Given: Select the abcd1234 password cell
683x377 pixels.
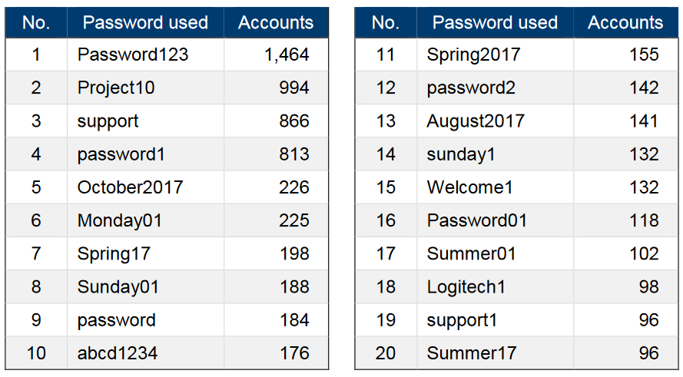Looking at the screenshot, I should 118,353.
